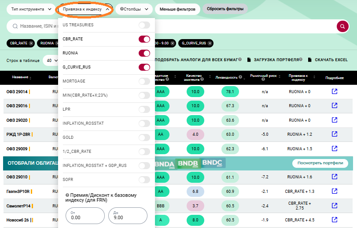Turn on the GOLD index toggle
The width and height of the screenshot is (357, 228).
click(144, 138)
